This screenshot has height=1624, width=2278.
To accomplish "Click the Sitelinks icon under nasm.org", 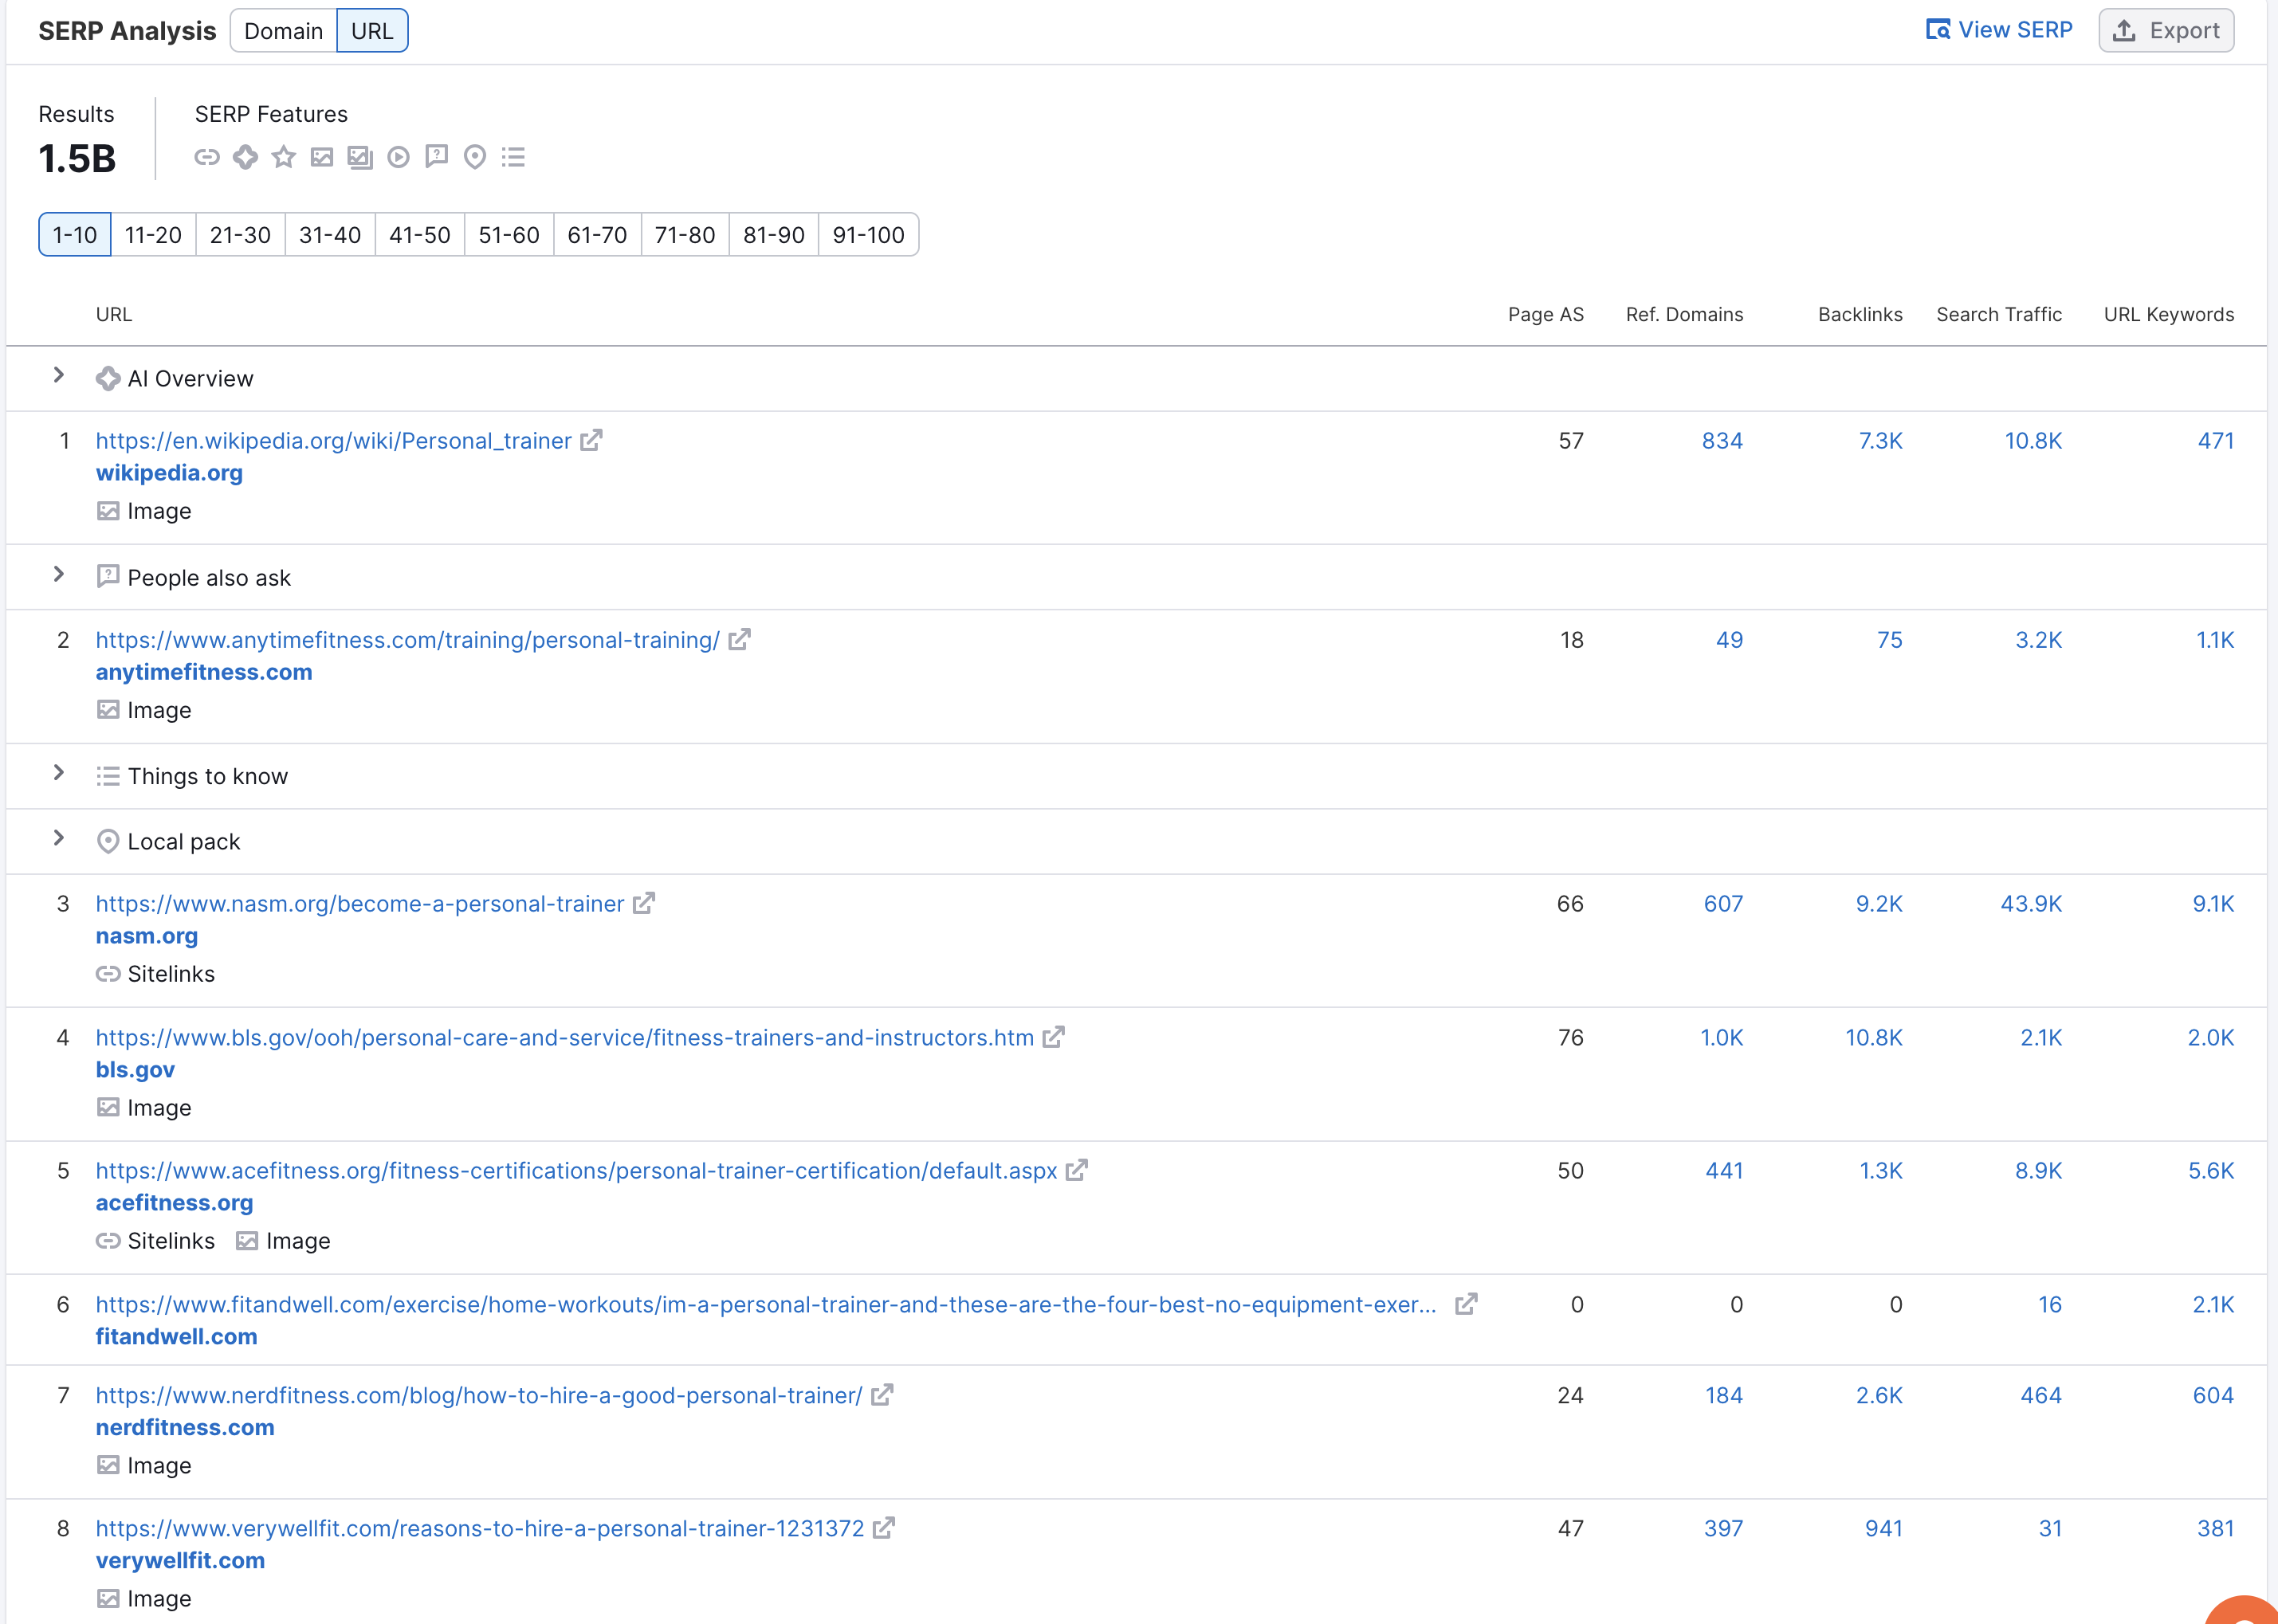I will click(x=108, y=973).
